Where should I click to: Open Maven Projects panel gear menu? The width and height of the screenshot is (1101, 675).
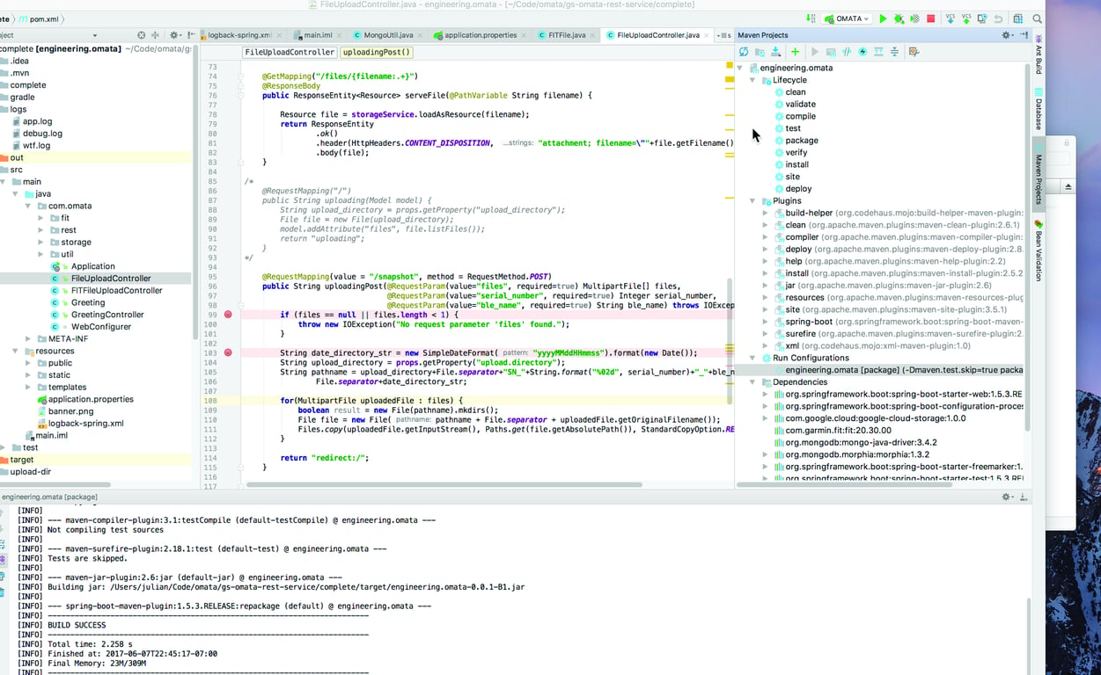(1008, 35)
